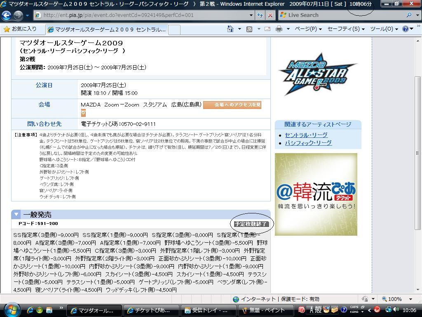Click the red swirl tray icon
Image resolution: width=422 pixels, height=317 pixels.
click(377, 310)
